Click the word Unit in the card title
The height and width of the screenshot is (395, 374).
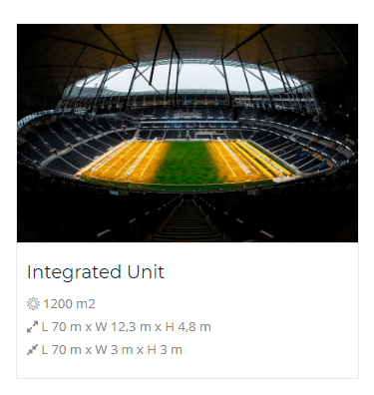click(146, 272)
